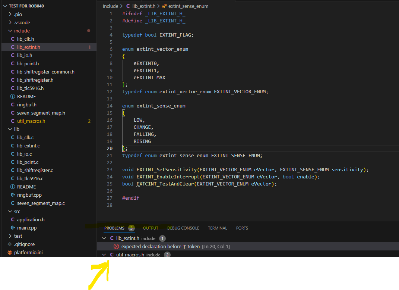The height and width of the screenshot is (290, 399).
Task: Click the git icon beside .gitignore
Action: [10, 244]
